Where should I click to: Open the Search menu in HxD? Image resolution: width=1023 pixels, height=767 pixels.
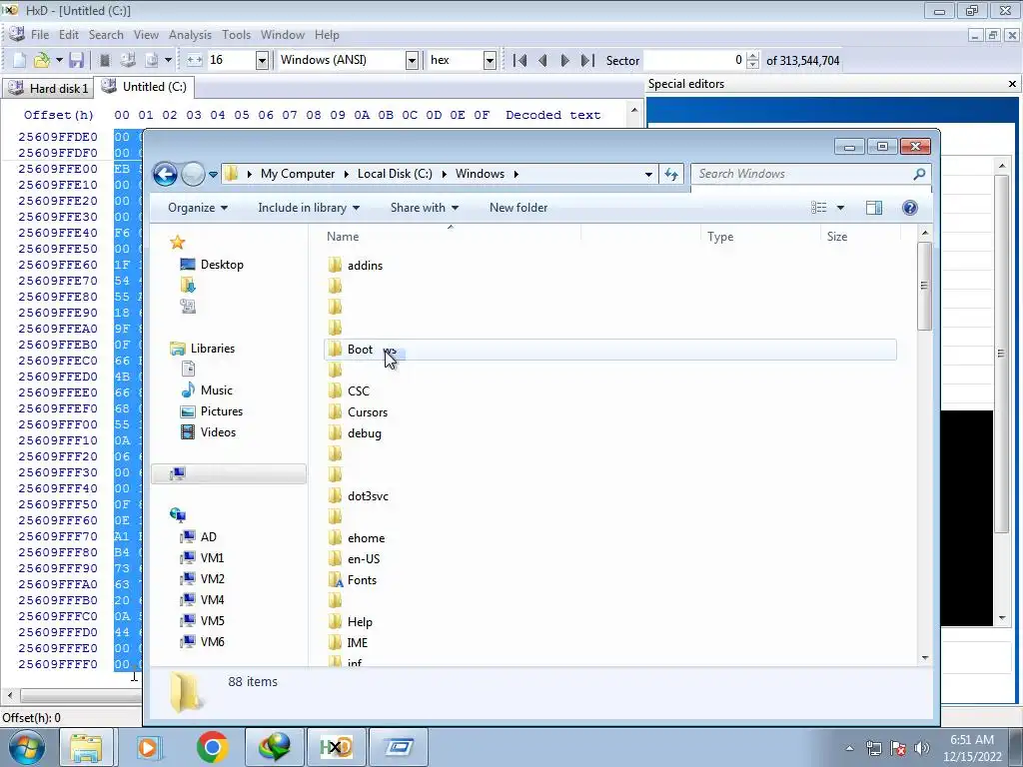click(106, 35)
